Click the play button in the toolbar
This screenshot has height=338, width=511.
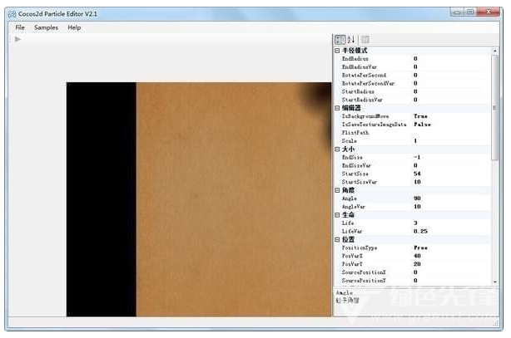18,39
